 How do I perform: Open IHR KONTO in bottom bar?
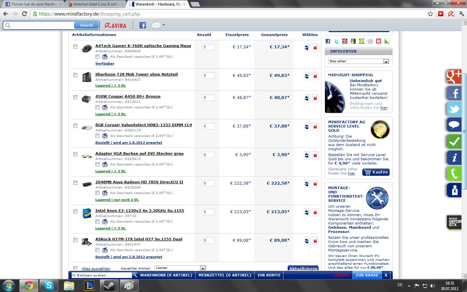[269, 275]
